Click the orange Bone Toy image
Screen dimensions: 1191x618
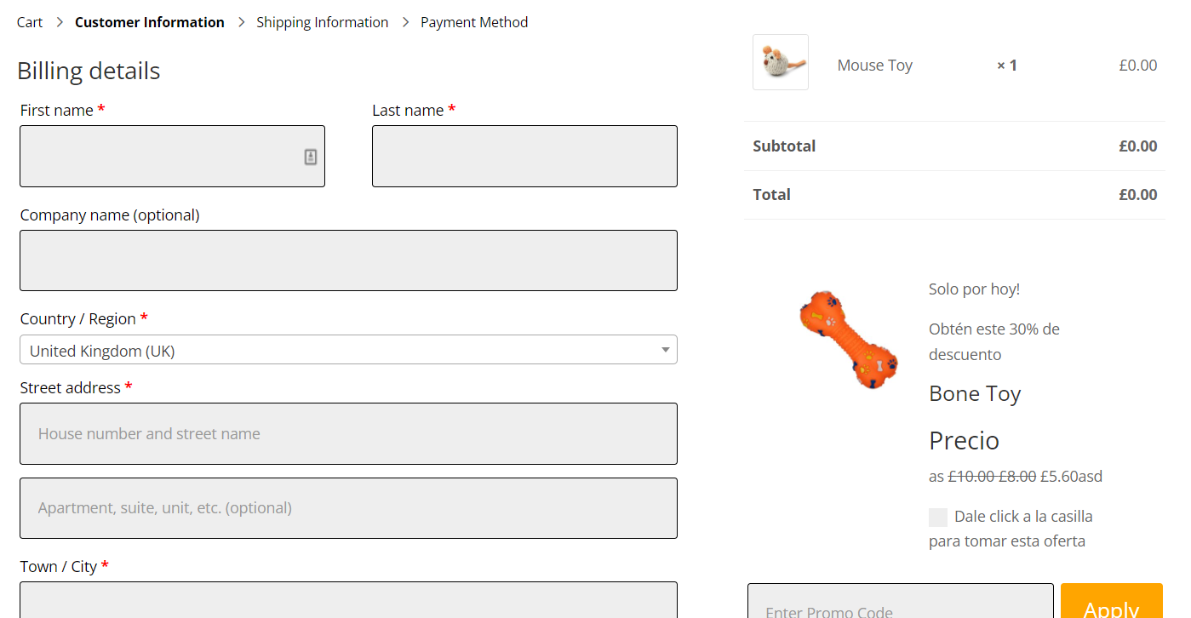point(848,339)
